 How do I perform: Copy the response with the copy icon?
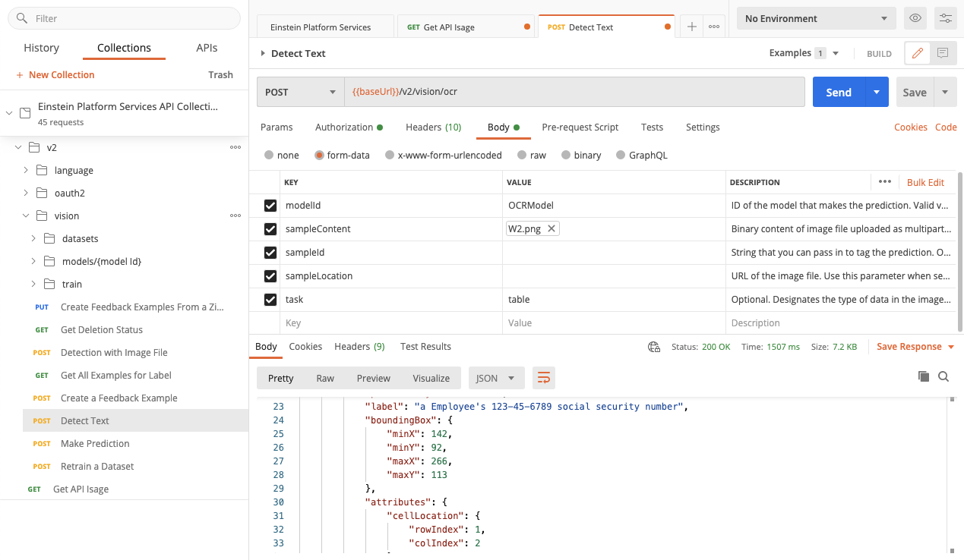tap(924, 376)
